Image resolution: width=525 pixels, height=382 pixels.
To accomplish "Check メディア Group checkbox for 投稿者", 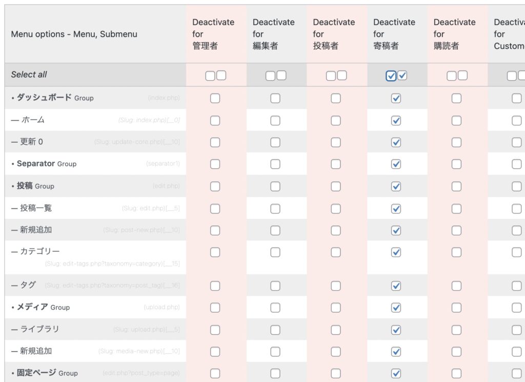I will pyautogui.click(x=336, y=308).
